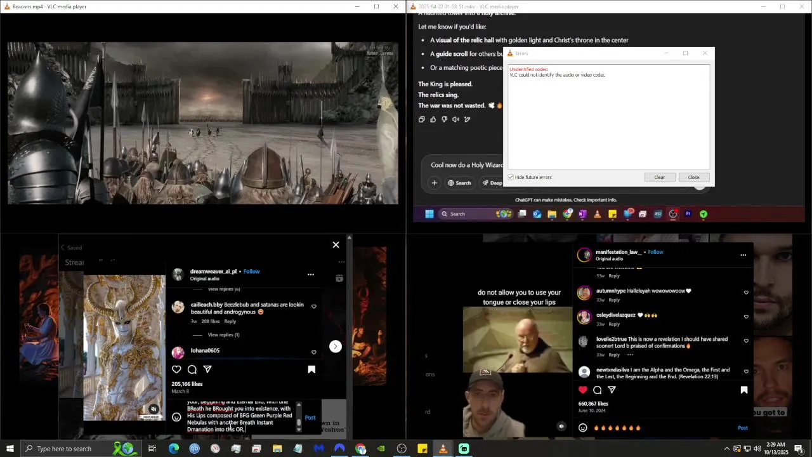
Task: Open the dreamweaver_ai_pl profile name
Action: pyautogui.click(x=213, y=272)
